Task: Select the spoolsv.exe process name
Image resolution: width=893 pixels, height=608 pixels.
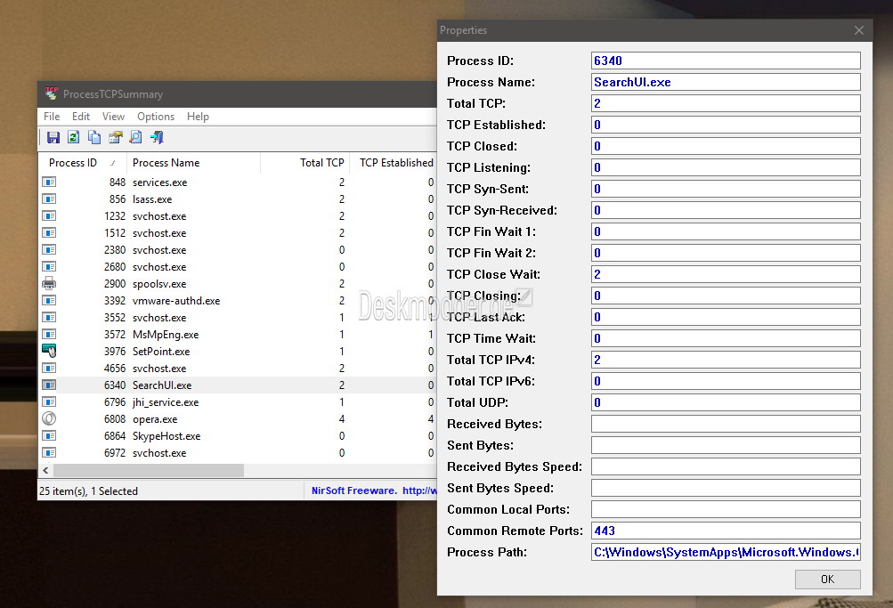Action: (159, 283)
